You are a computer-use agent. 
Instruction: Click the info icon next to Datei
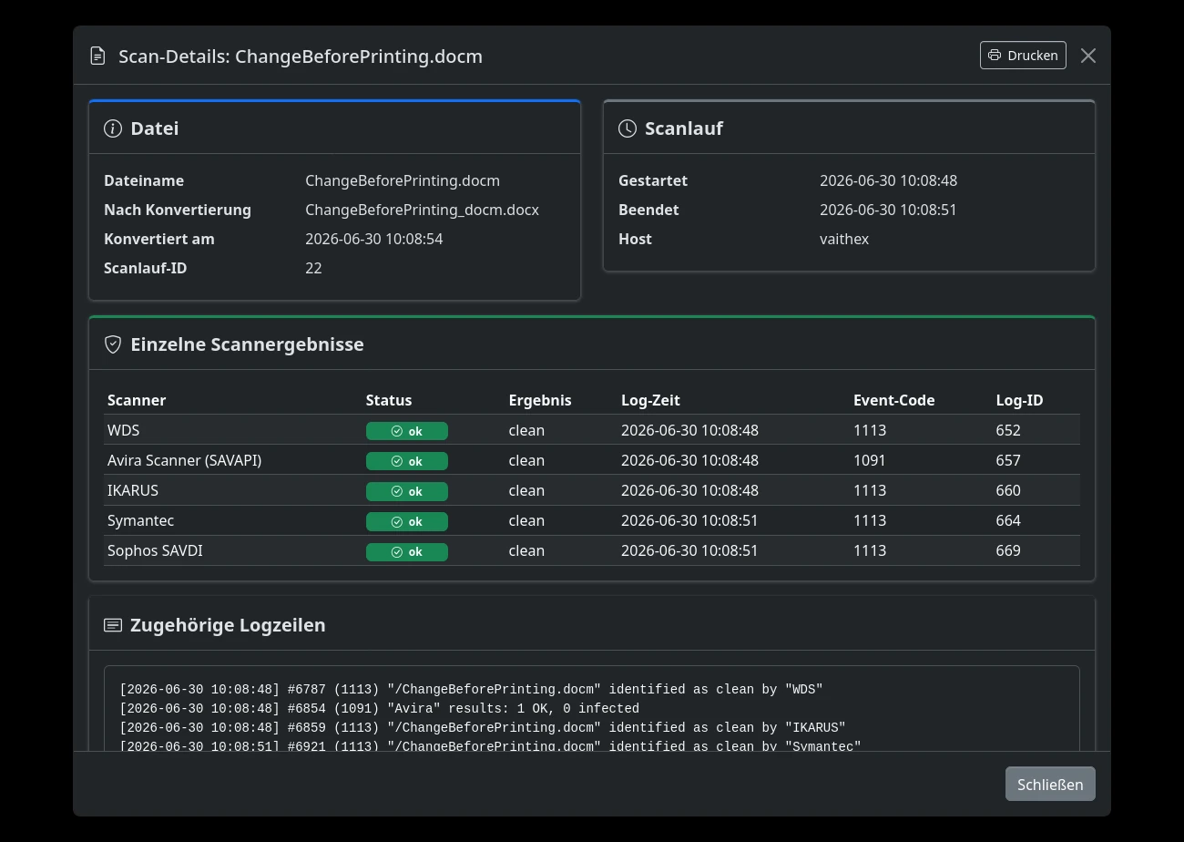113,128
